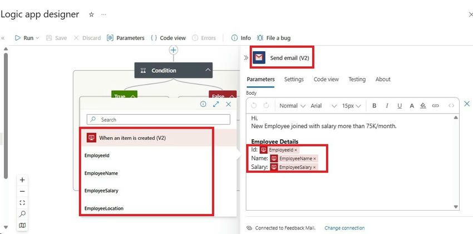
Task: Click the left canvas vertical scrollbar
Action: (x=6, y=115)
